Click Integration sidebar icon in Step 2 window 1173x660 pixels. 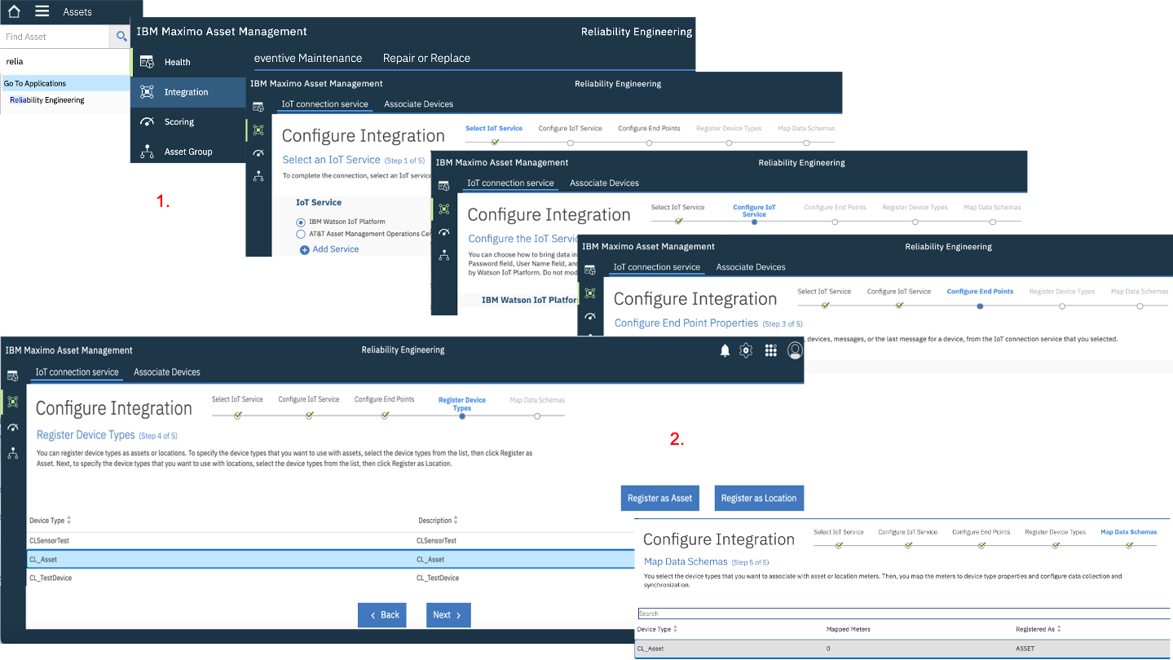tap(444, 209)
